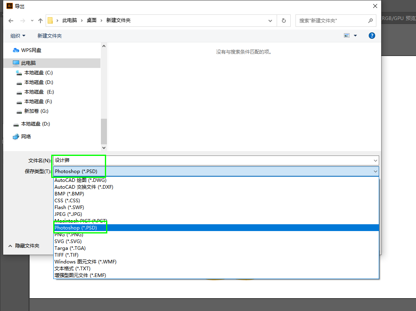Screen dimensions: 416x311
Task: Click the 文件名 input field
Action: [213, 160]
